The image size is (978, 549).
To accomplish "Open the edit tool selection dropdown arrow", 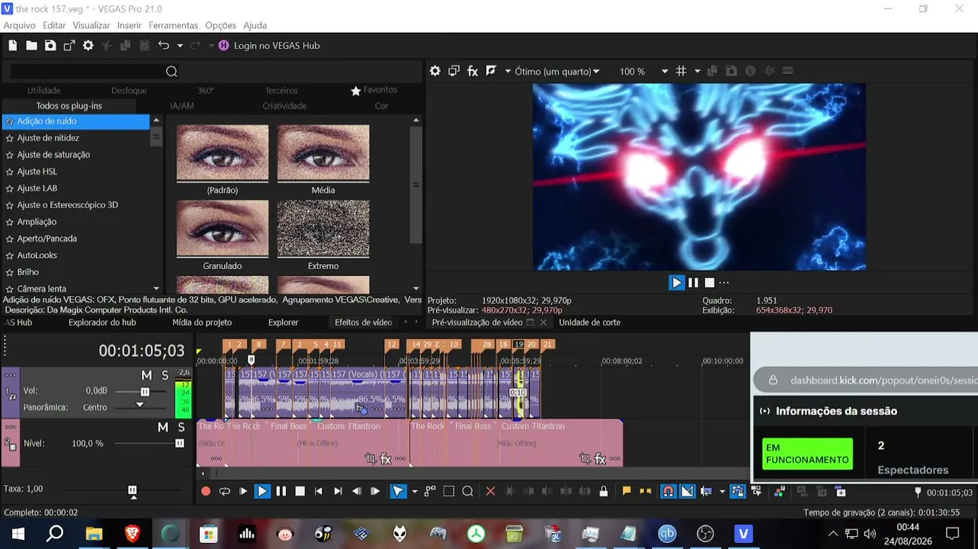I will point(415,492).
